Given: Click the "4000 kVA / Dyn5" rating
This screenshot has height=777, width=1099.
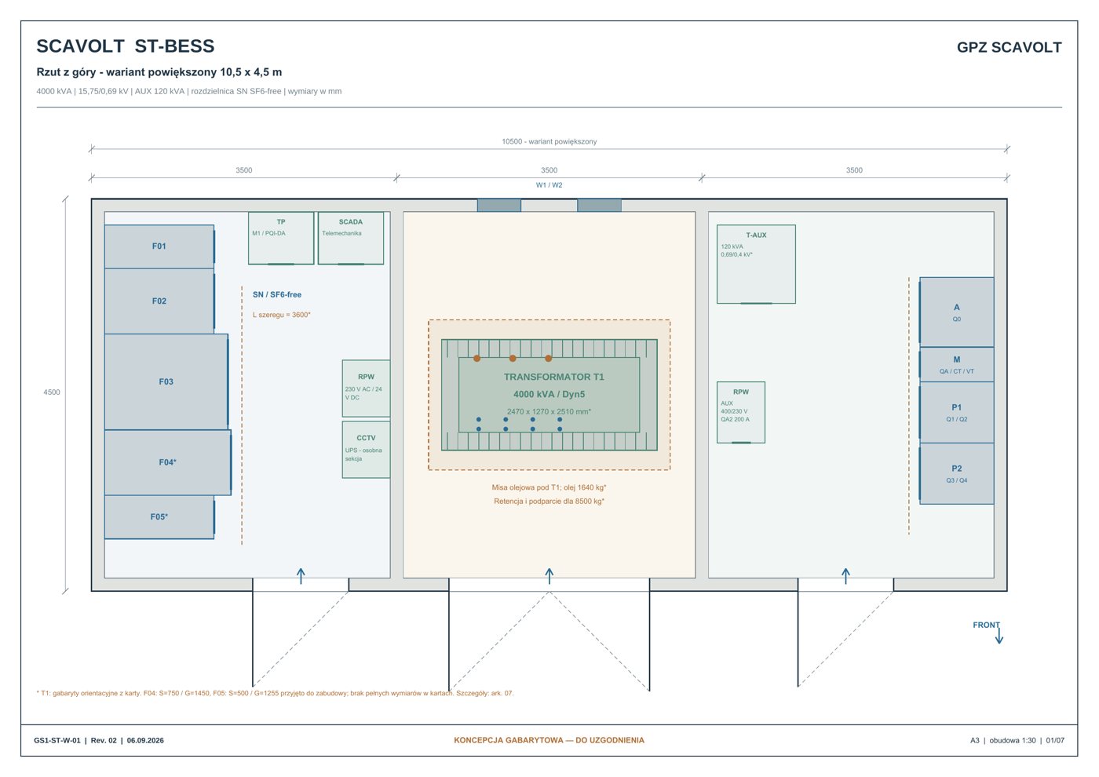Looking at the screenshot, I should [x=549, y=395].
